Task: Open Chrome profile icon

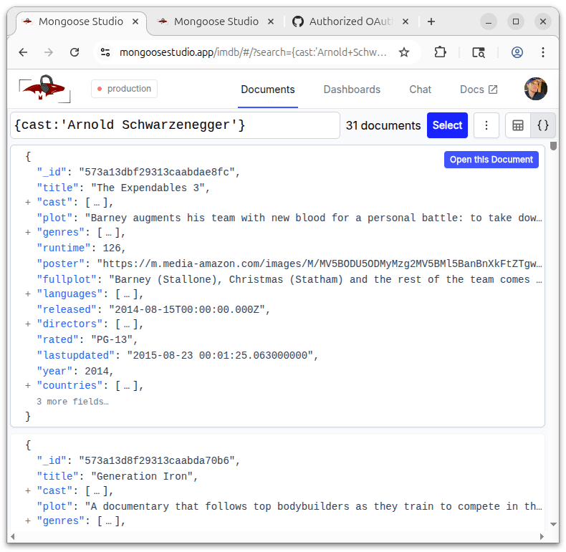Action: click(517, 52)
